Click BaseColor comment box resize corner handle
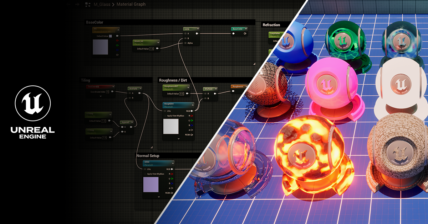Viewport: 428px width, 224px height. pos(254,64)
